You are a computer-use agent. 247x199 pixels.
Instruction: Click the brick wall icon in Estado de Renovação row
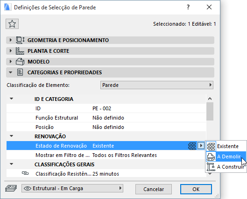[x=192, y=146]
